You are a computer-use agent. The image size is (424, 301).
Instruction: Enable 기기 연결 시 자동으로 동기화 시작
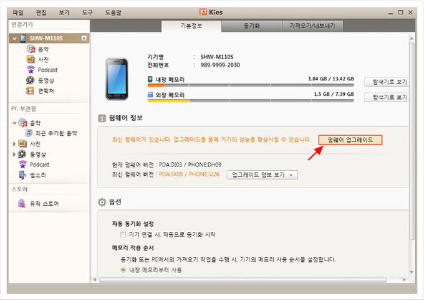coord(123,234)
